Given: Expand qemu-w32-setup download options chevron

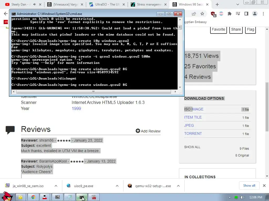Looking at the screenshot, I should 178,186.
